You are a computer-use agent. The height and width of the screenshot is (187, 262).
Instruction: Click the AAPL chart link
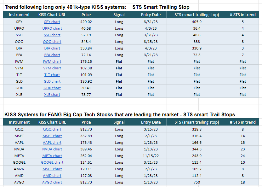52,143
